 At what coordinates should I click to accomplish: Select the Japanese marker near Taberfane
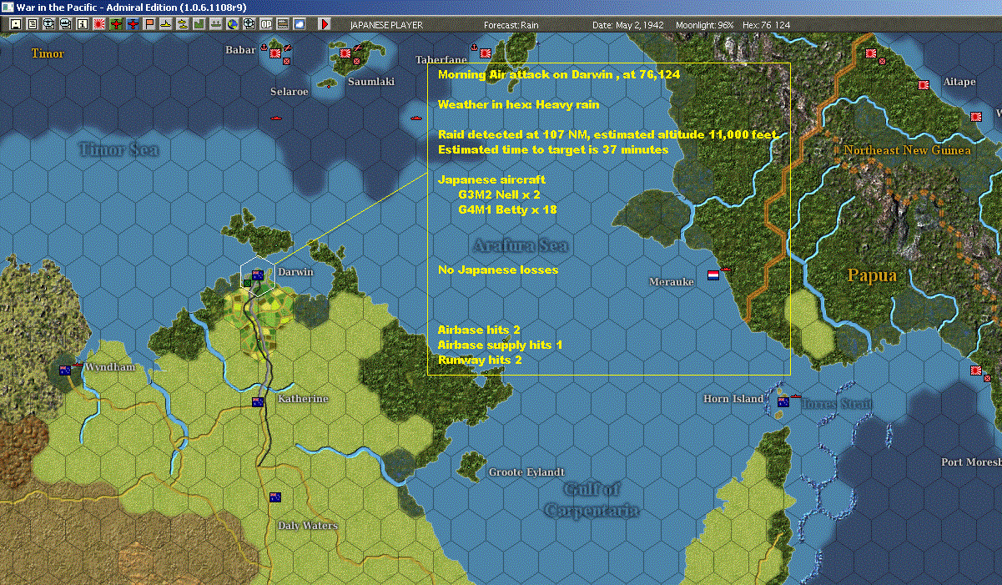486,53
